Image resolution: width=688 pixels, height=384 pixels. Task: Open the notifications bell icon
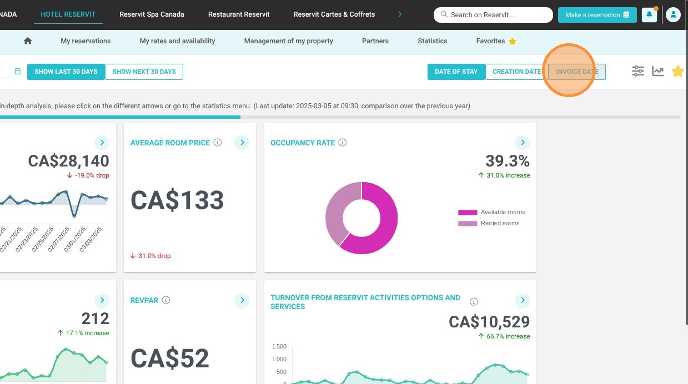[649, 15]
